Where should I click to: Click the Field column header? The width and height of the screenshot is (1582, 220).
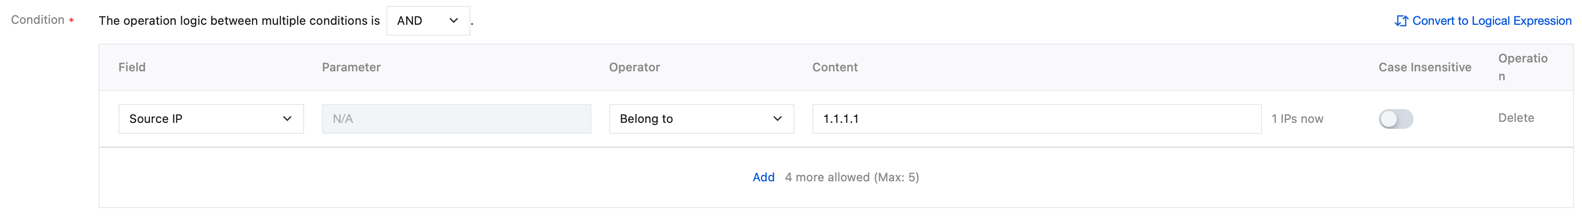pyautogui.click(x=132, y=67)
